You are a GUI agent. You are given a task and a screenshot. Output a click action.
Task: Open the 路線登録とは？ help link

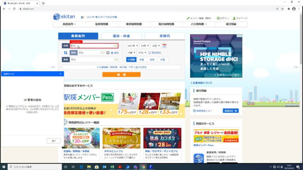tap(202, 111)
